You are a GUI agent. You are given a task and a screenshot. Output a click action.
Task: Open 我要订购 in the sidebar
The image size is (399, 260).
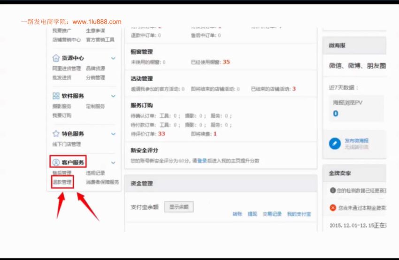pyautogui.click(x=62, y=115)
